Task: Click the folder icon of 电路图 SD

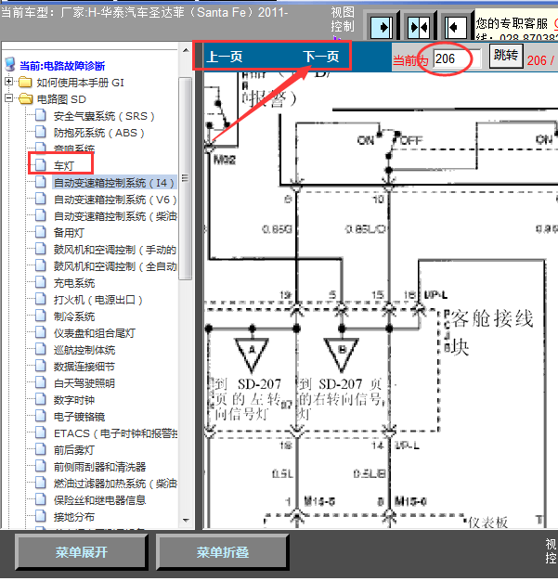Action: tap(25, 98)
